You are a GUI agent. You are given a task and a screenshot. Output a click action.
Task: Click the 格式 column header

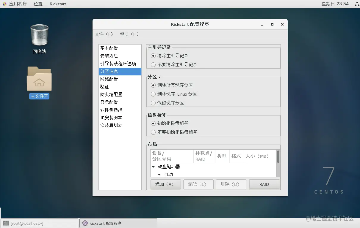[x=236, y=156]
